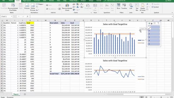174x98 pixels.
Task: Open the File tab
Action: 4,1
